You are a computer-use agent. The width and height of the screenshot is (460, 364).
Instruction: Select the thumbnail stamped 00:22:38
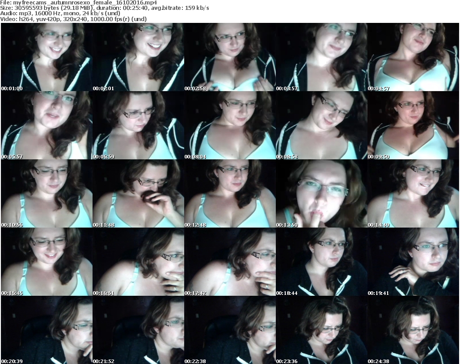pyautogui.click(x=230, y=330)
